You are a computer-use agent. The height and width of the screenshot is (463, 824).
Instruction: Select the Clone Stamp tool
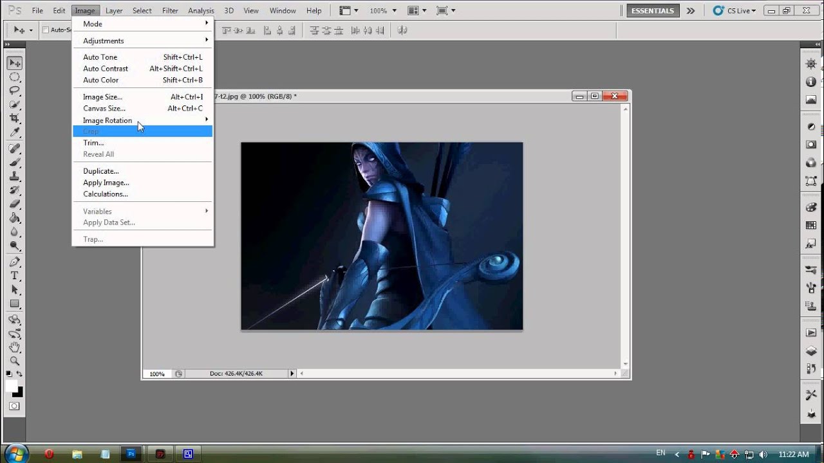click(14, 176)
